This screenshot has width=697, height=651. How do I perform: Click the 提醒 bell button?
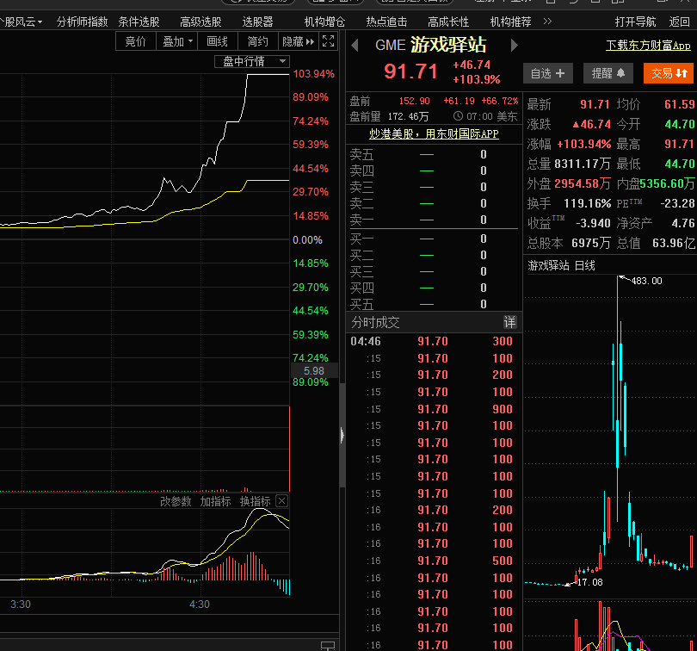click(x=608, y=73)
